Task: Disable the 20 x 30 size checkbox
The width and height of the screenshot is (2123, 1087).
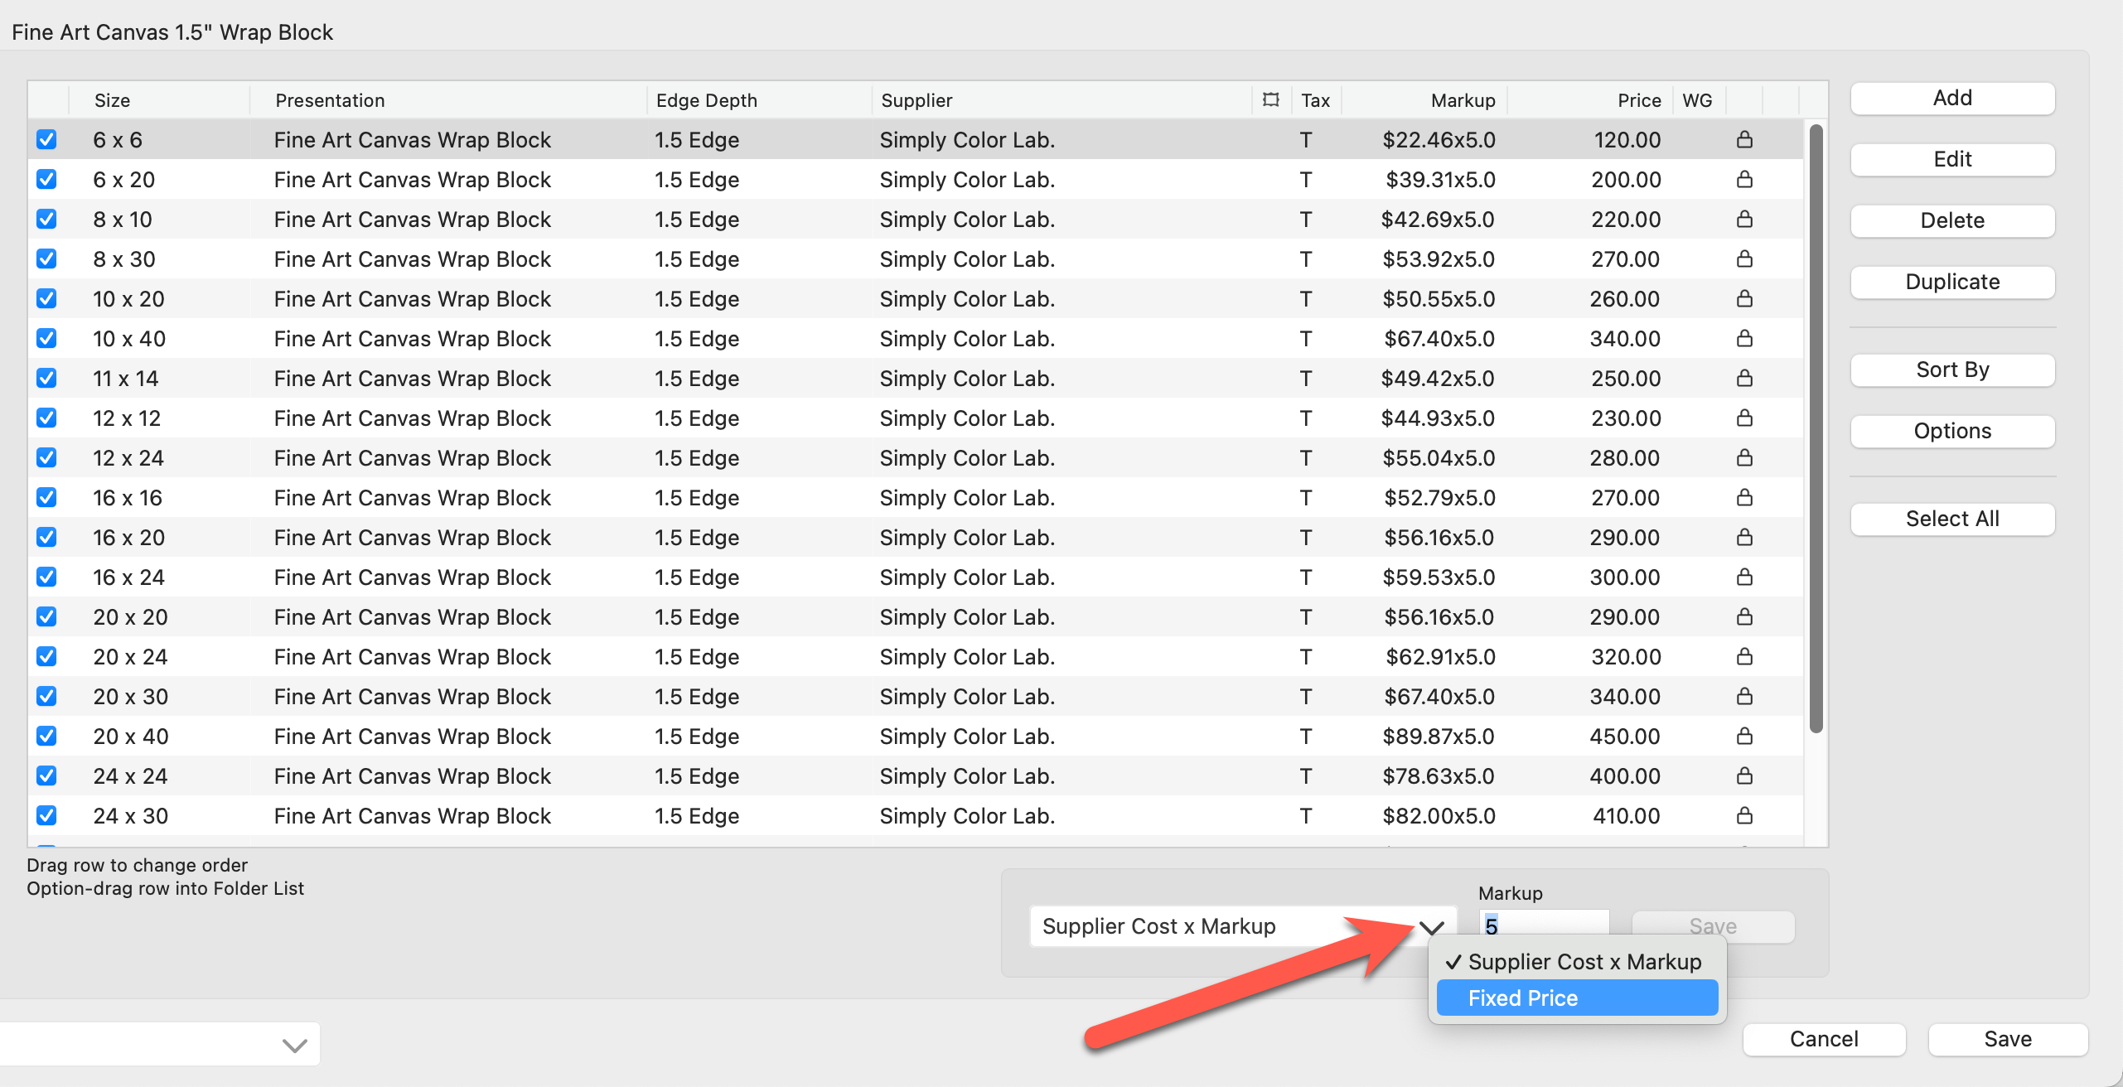Action: [47, 696]
